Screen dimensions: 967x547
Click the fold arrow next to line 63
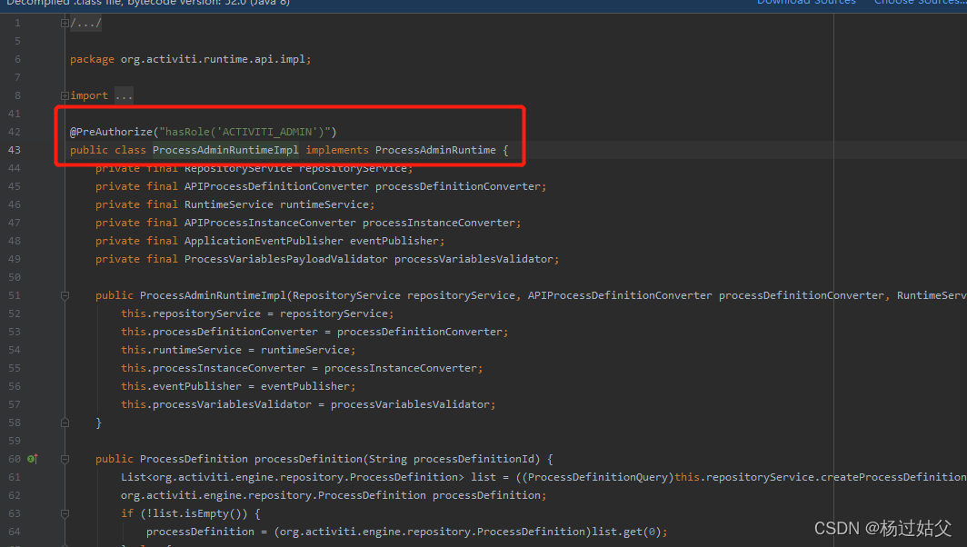64,513
